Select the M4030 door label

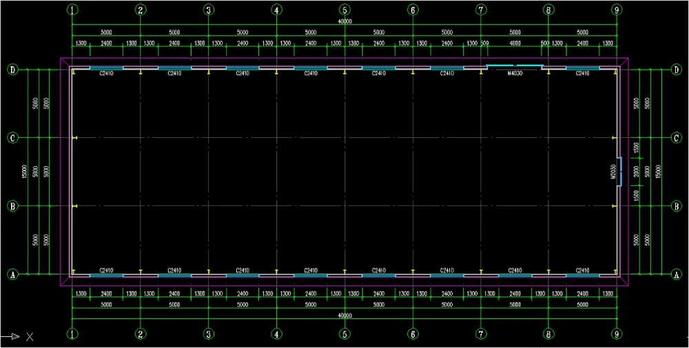(515, 73)
